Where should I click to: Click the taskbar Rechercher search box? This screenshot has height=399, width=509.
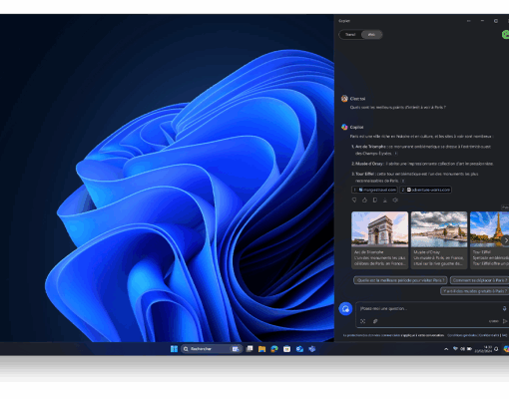(211, 349)
